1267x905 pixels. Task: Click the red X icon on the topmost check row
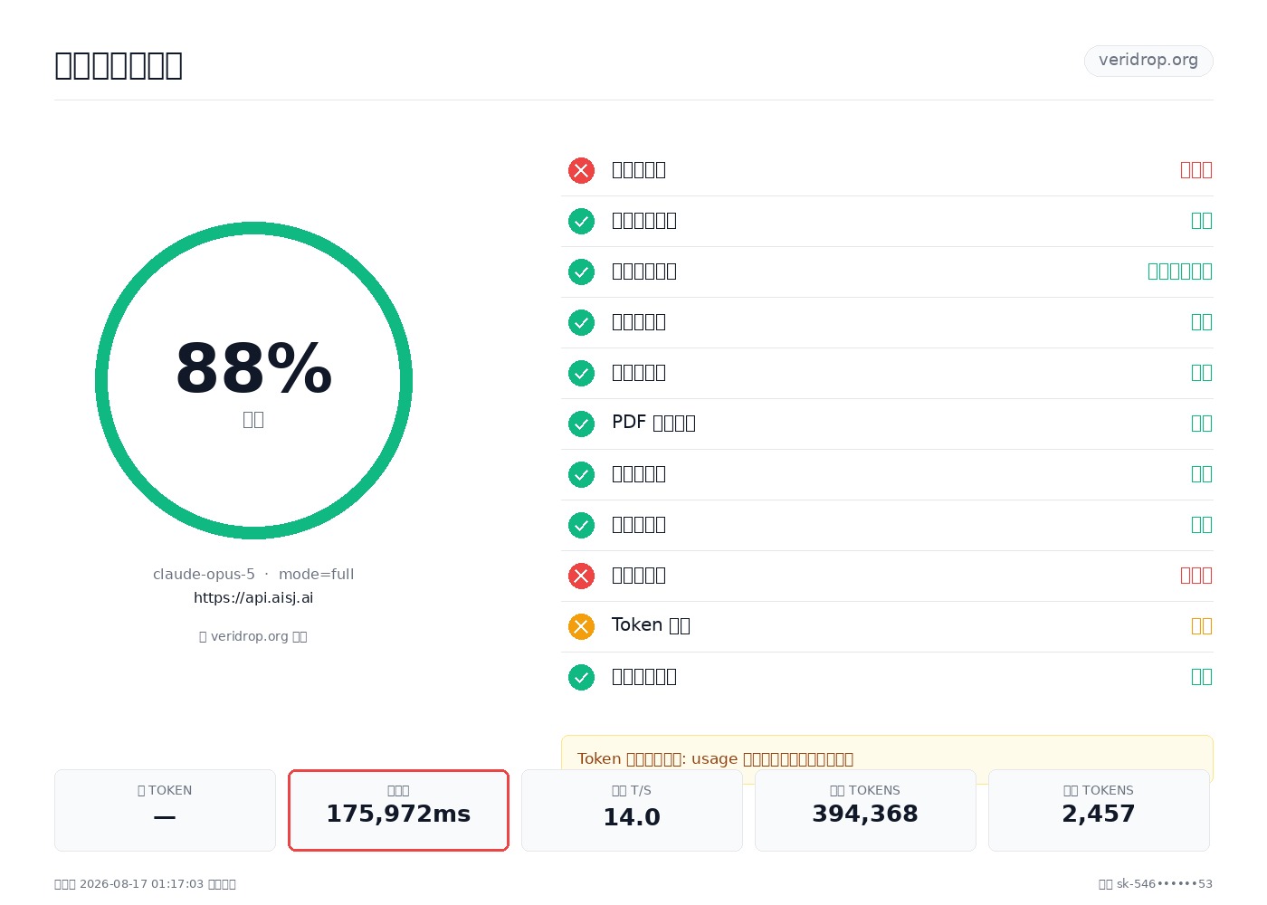click(581, 170)
